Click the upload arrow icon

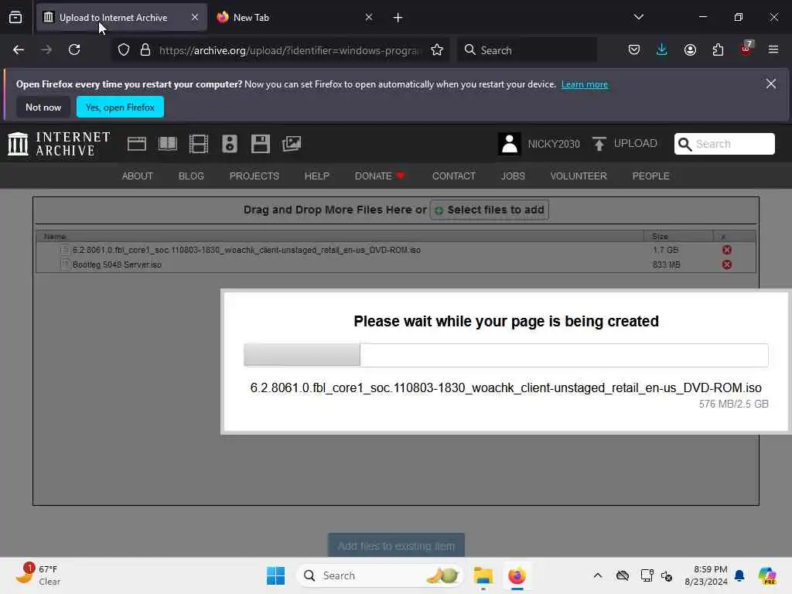point(599,144)
